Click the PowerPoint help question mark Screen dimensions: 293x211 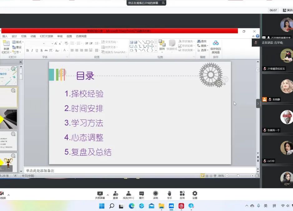pyautogui.click(x=257, y=36)
